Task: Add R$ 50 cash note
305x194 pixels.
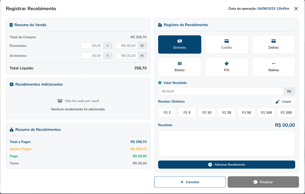Action: [x=246, y=113]
